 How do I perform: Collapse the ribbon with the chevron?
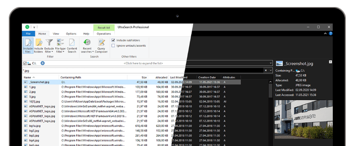pos(325,33)
